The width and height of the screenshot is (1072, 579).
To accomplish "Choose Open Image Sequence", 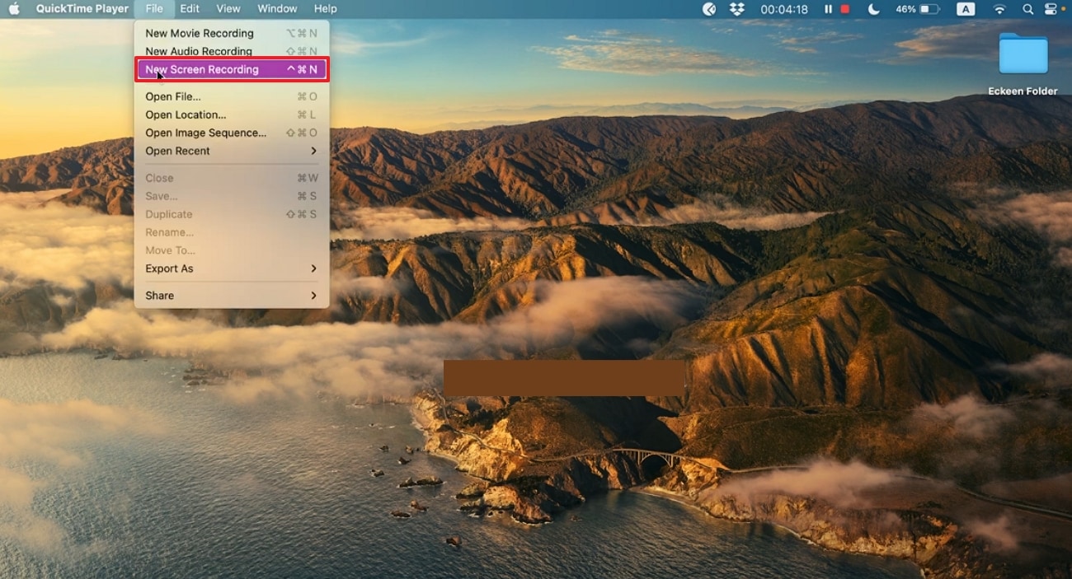I will pyautogui.click(x=205, y=133).
